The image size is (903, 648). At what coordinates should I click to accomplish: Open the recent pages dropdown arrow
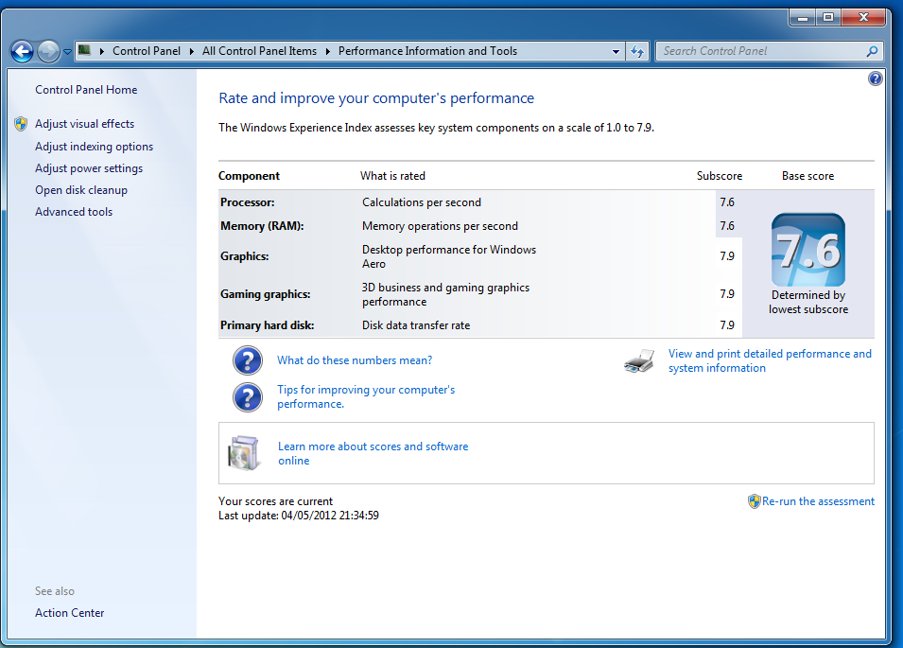tap(67, 52)
